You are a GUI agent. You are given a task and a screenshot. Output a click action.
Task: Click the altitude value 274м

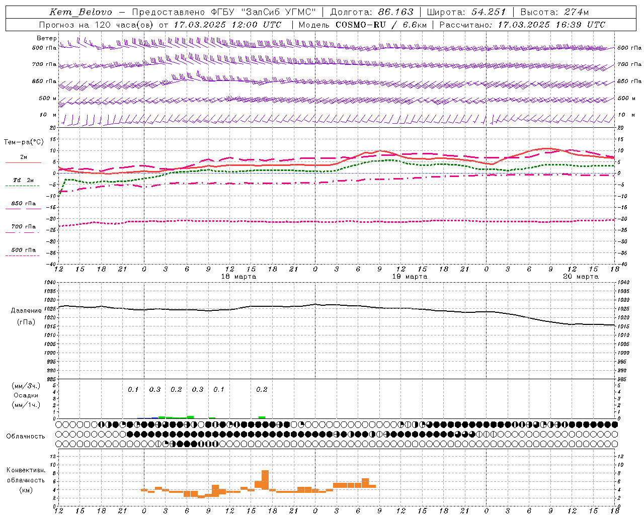(576, 12)
